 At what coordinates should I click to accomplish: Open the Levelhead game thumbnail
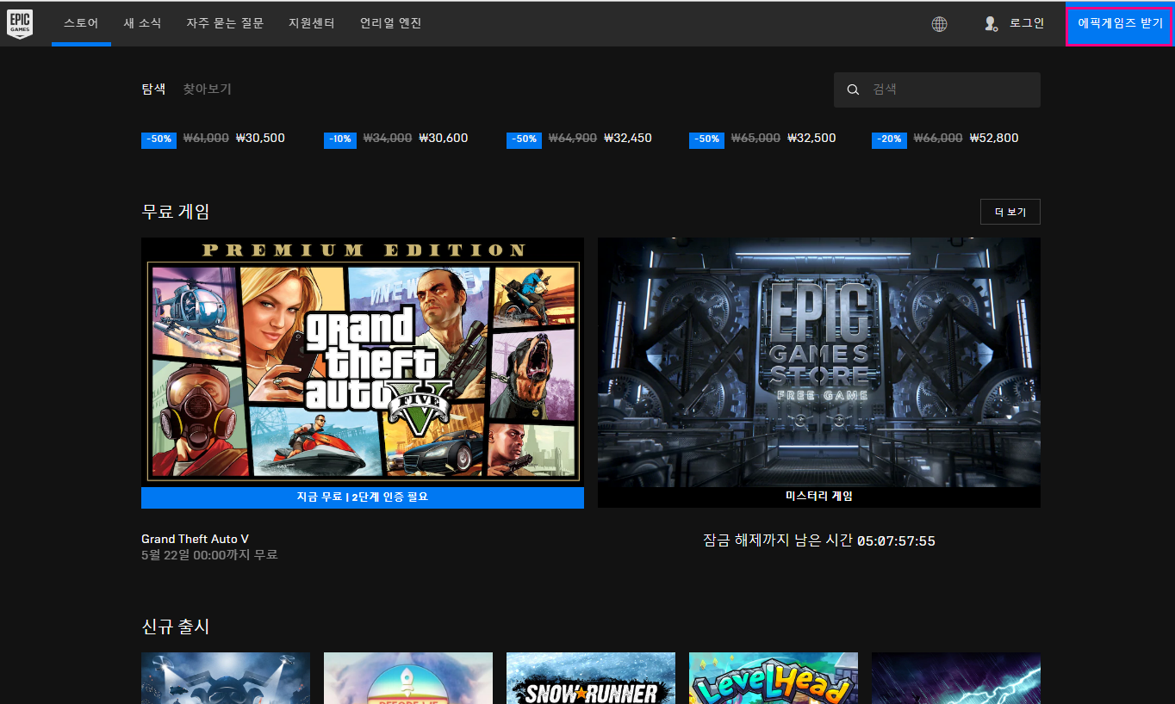click(x=774, y=678)
